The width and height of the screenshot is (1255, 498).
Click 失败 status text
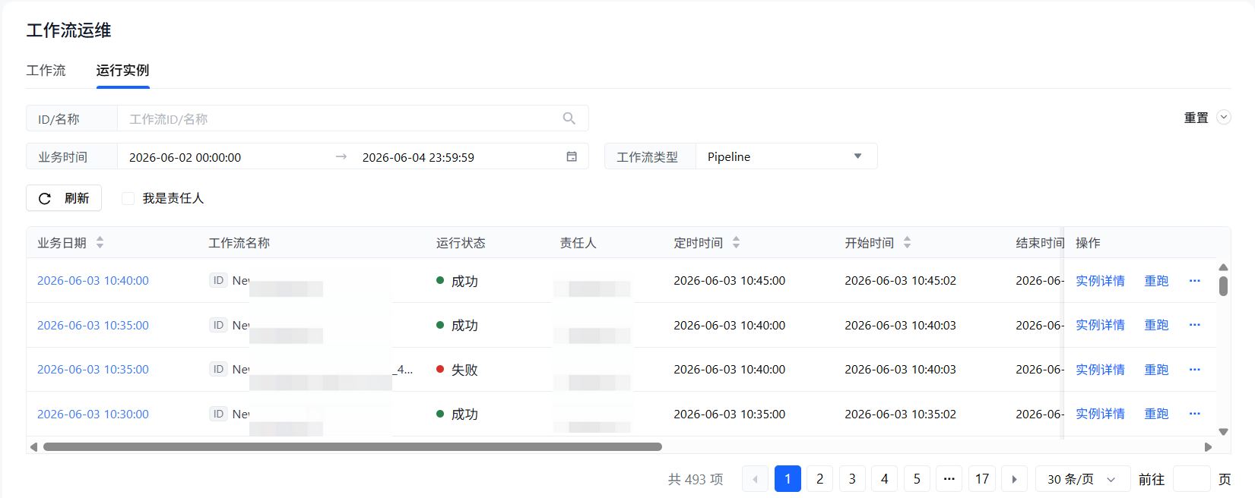(464, 370)
